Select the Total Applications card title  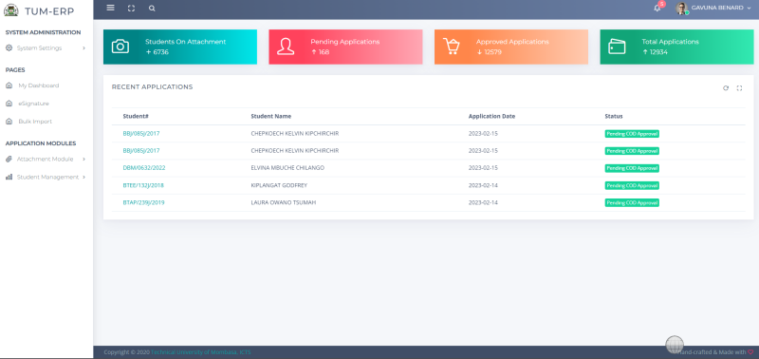(x=671, y=42)
